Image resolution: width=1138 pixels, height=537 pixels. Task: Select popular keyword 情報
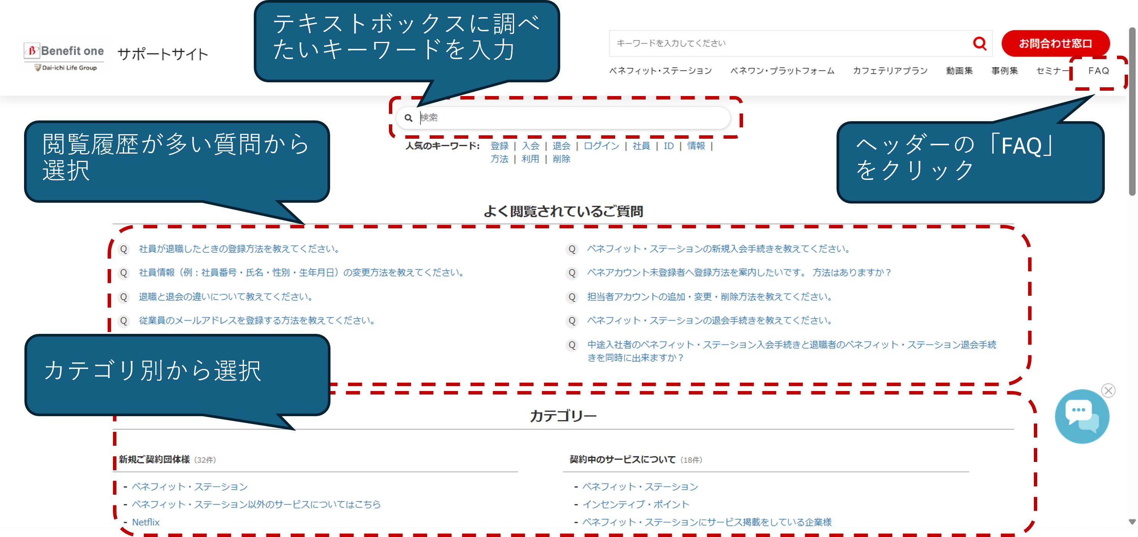click(x=696, y=146)
